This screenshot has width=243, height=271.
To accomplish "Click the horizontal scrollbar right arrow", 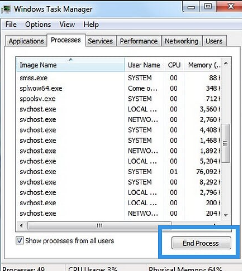I will pyautogui.click(x=215, y=226).
